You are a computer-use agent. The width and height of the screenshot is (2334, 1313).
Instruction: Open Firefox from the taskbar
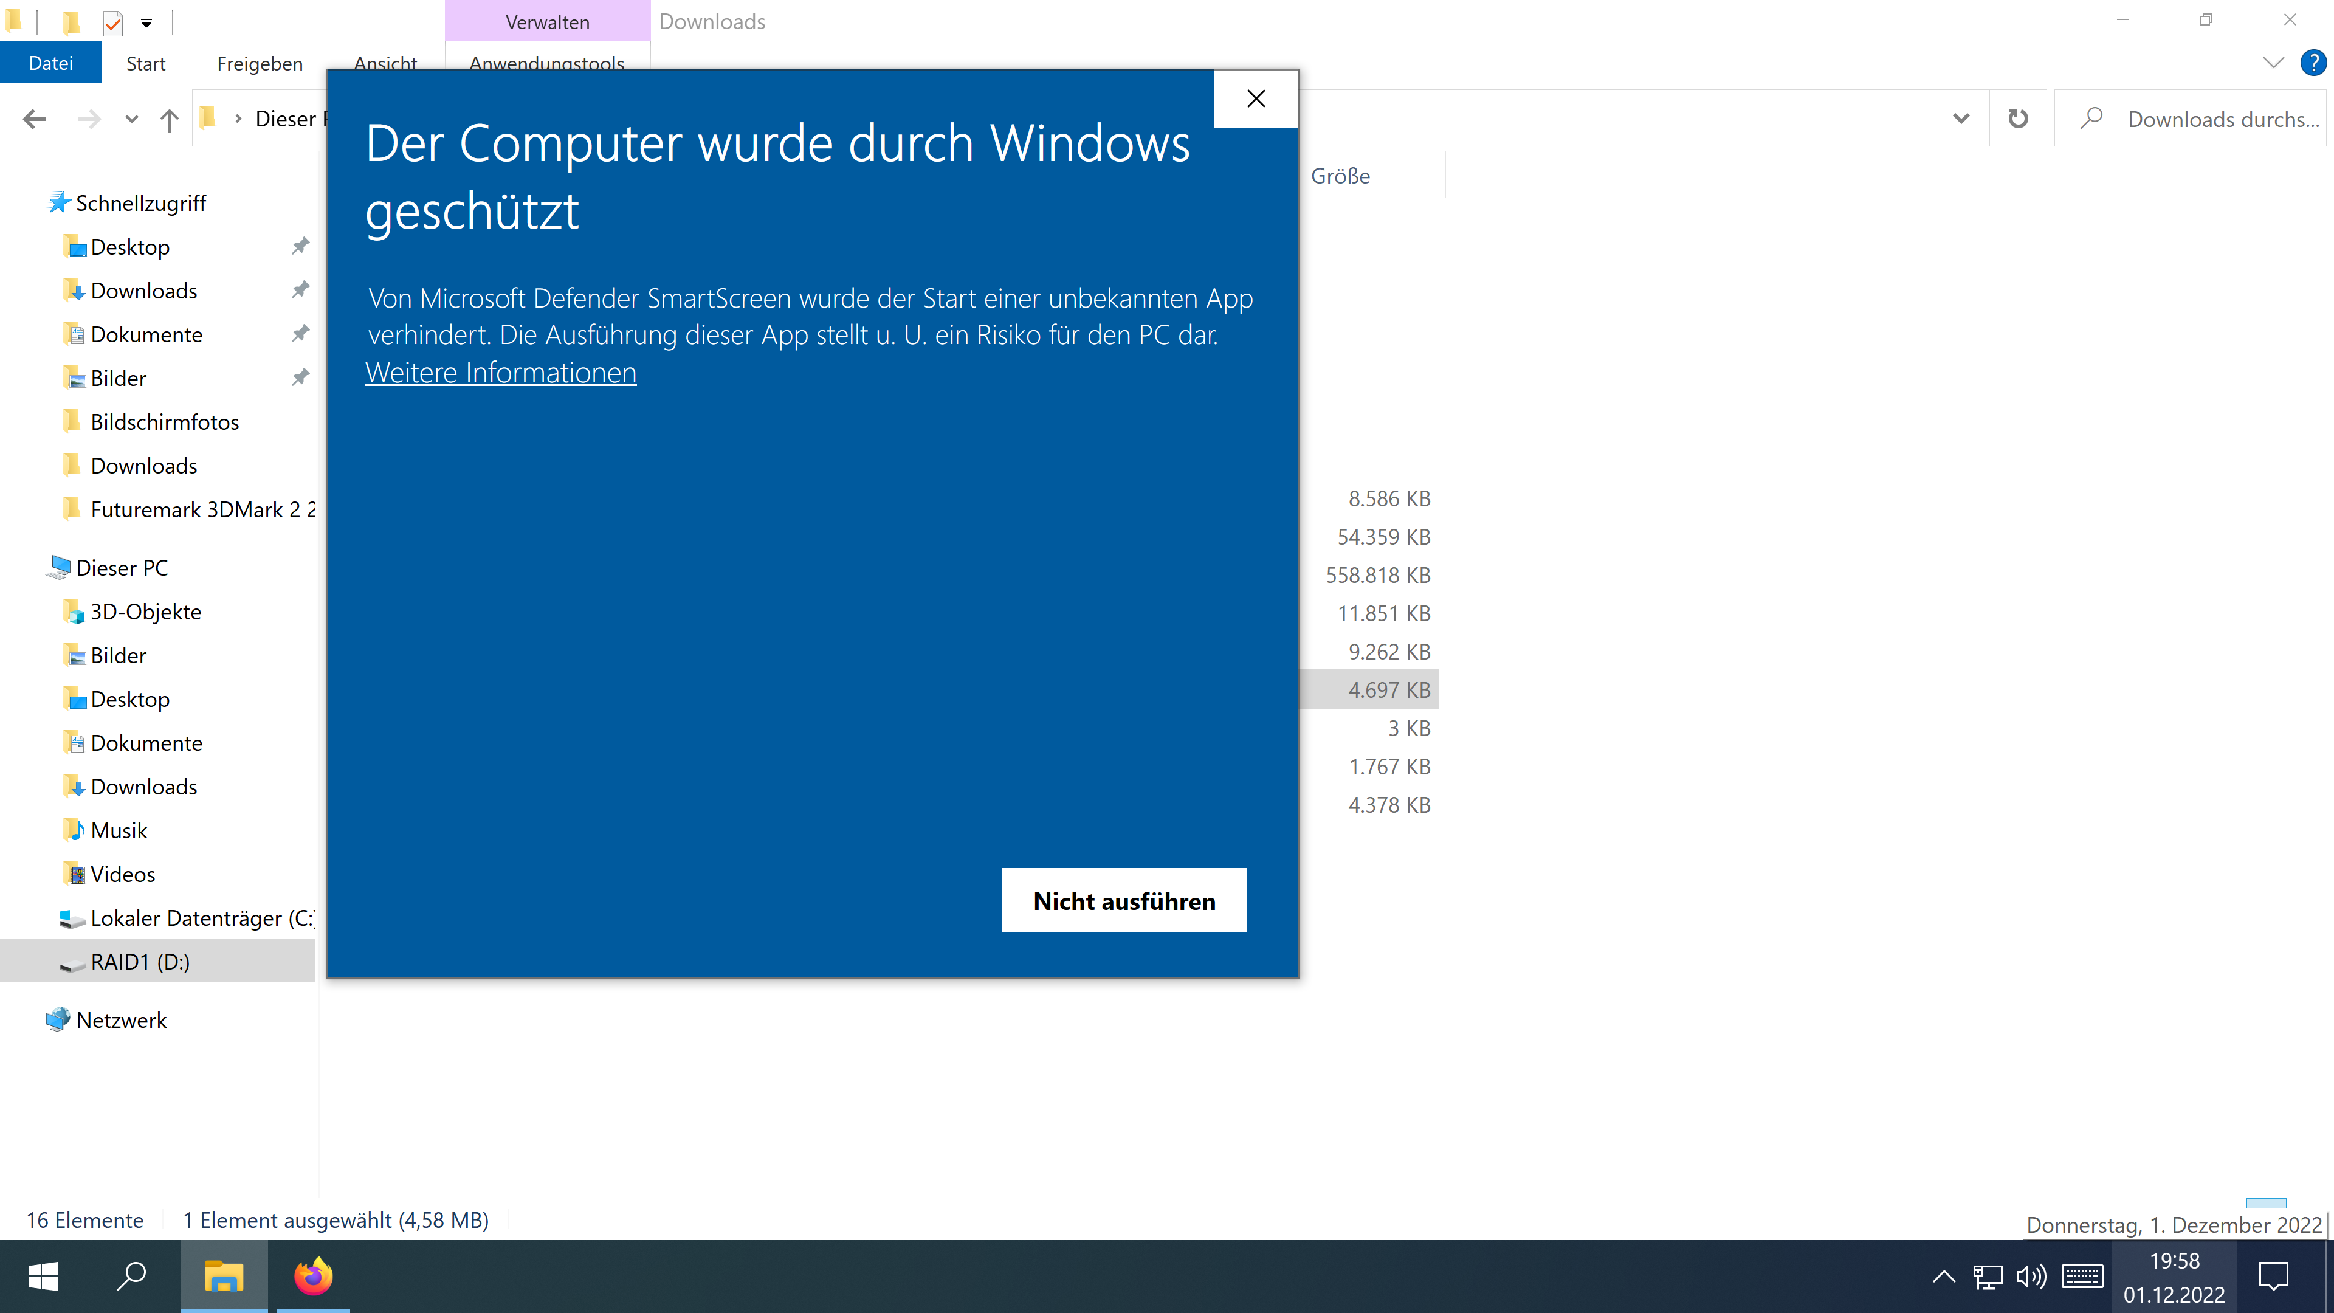coord(314,1276)
